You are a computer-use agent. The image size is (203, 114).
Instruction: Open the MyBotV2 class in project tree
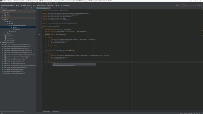(x=17, y=29)
